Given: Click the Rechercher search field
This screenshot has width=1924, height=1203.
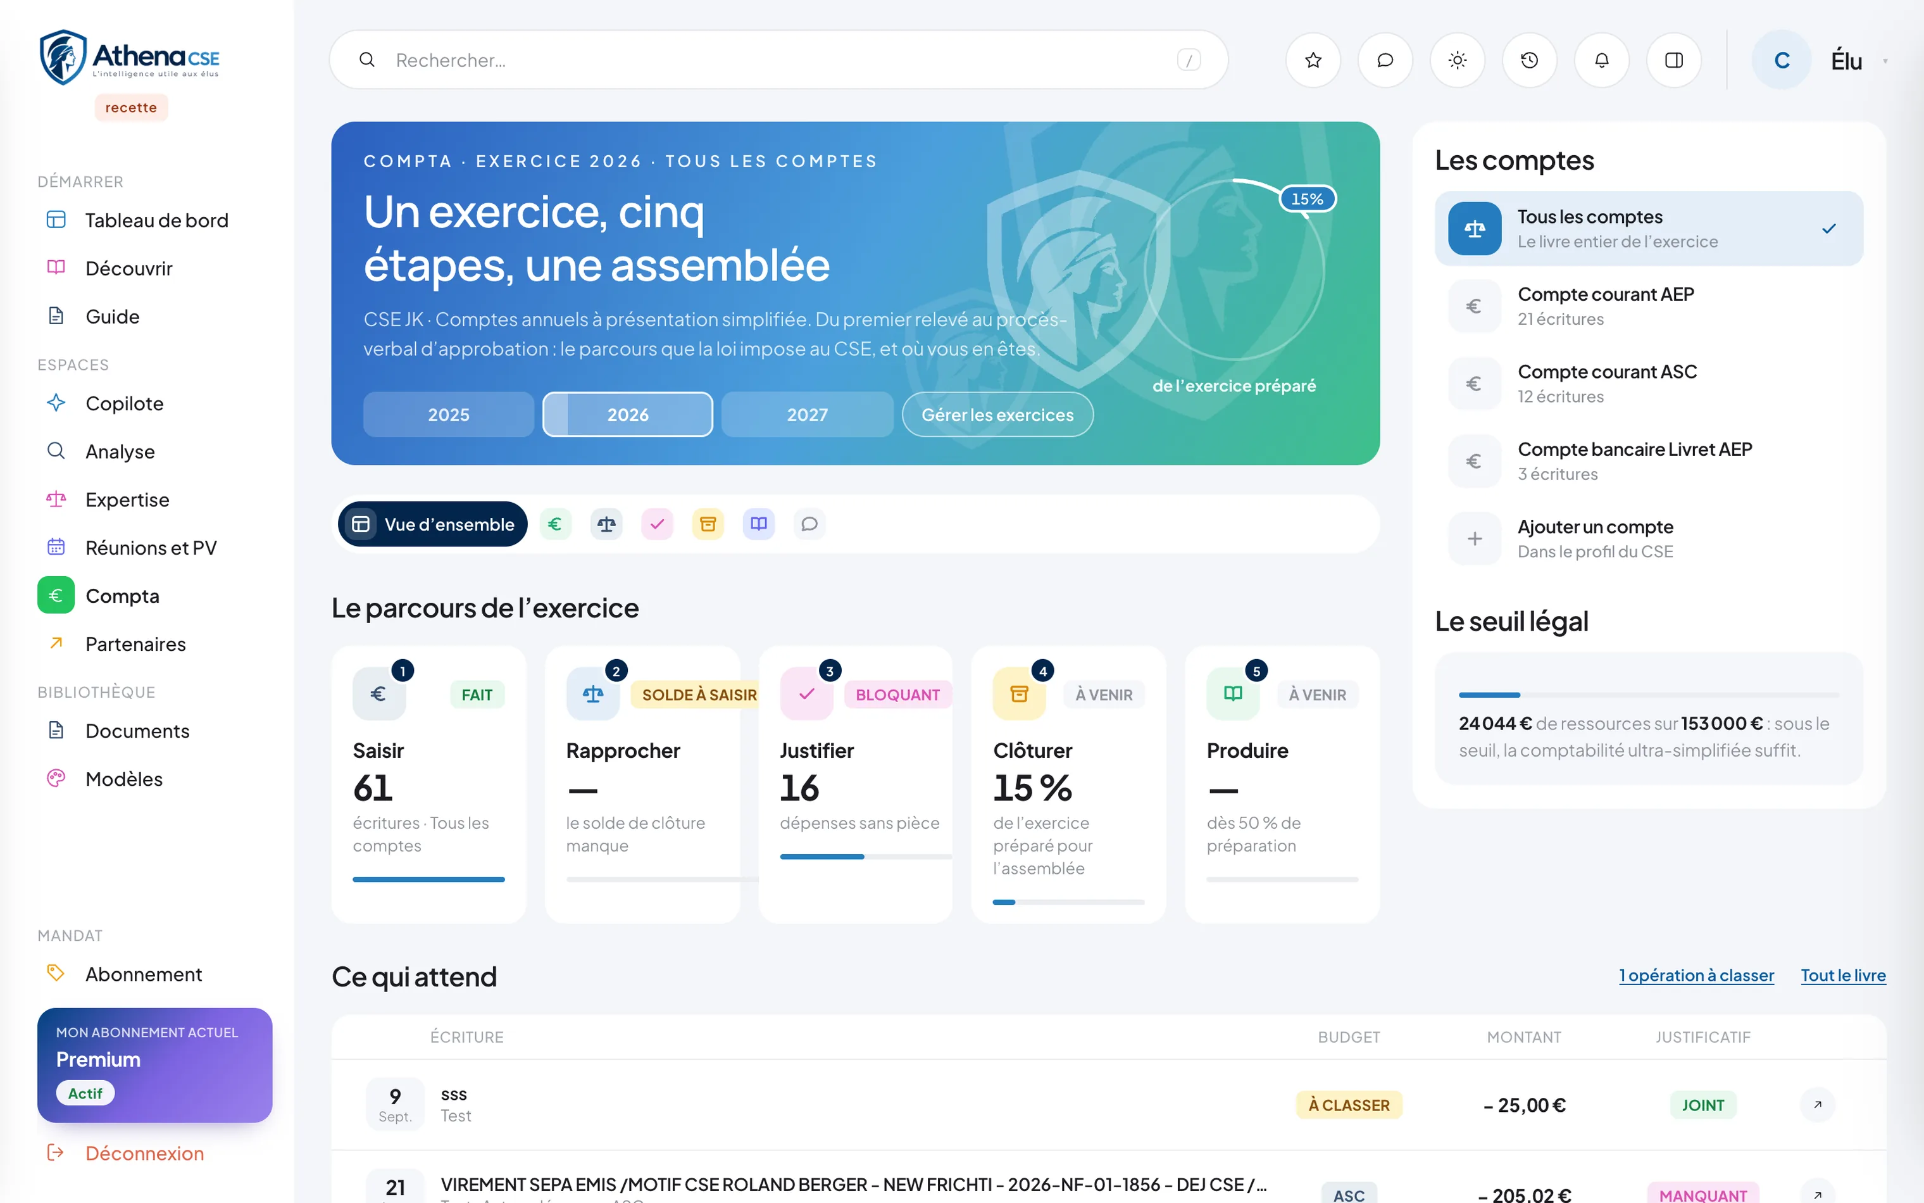Looking at the screenshot, I should (778, 61).
